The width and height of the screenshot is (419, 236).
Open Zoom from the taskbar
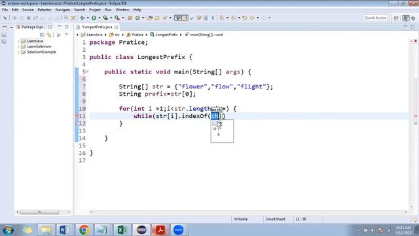coord(178,230)
